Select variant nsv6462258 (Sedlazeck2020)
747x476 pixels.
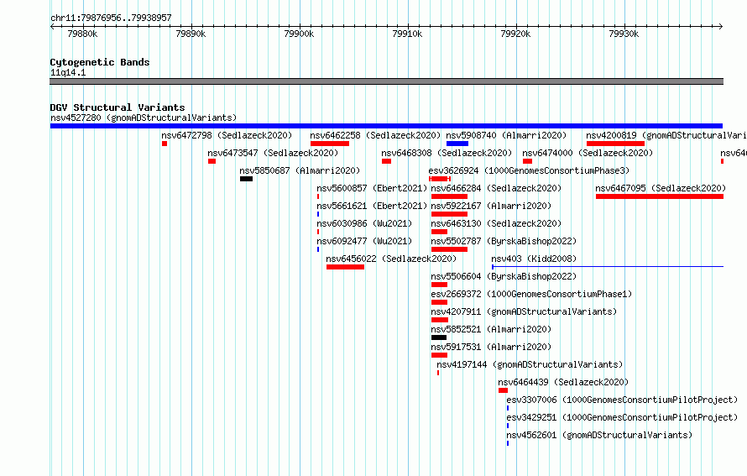[x=375, y=135]
